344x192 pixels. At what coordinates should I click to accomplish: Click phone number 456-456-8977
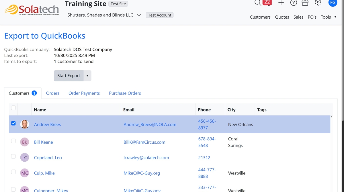pos(207,124)
